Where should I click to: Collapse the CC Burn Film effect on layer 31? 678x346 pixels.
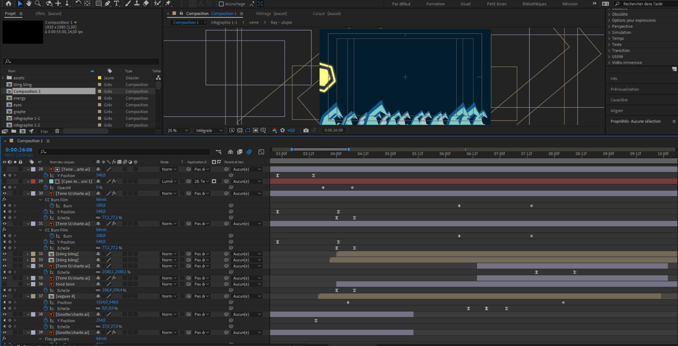pyautogui.click(x=41, y=230)
